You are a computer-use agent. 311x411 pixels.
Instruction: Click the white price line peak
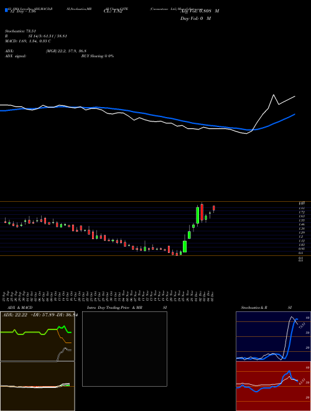[x=274, y=95]
